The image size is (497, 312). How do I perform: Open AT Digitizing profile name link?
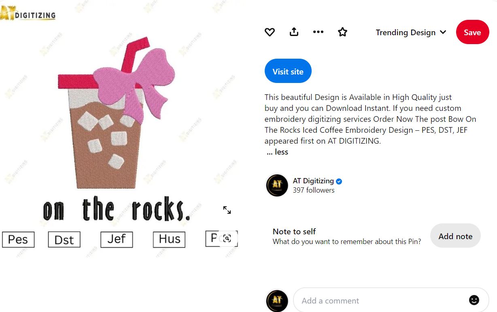[313, 181]
